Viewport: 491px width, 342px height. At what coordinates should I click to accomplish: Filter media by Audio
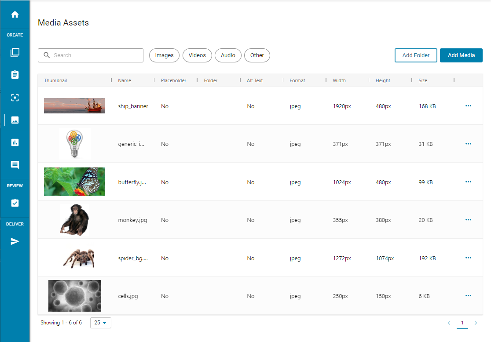point(228,55)
